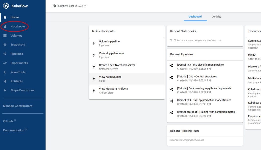The height and width of the screenshot is (150, 261).
Task: Click pipeline icon beside Taxi tip prediction trainer
Action: (x=171, y=101)
